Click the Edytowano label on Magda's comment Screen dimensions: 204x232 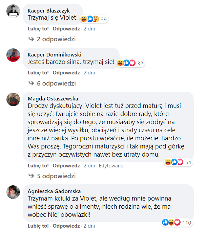(x=111, y=166)
